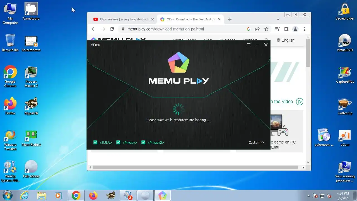View site lock information icon
The image size is (357, 201).
(123, 29)
